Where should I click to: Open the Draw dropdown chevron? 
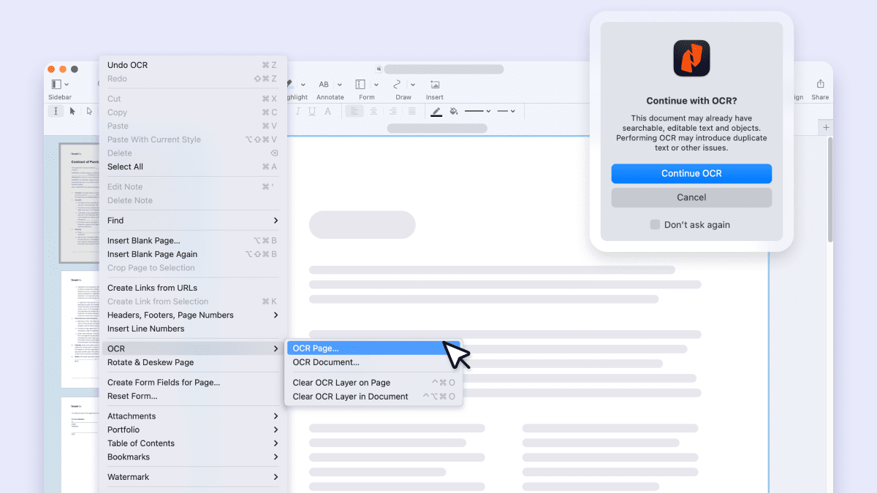[x=413, y=85]
